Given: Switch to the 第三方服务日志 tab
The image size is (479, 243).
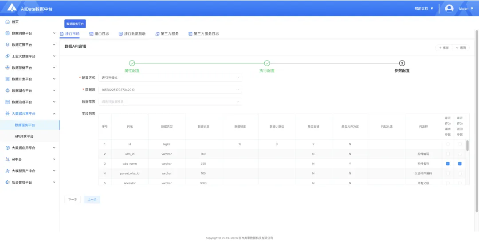Looking at the screenshot, I should 204,34.
